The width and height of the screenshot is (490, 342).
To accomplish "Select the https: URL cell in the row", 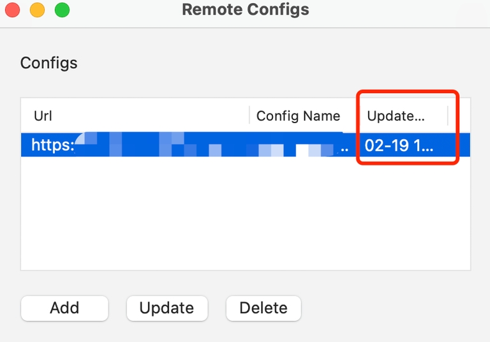I will coord(53,145).
